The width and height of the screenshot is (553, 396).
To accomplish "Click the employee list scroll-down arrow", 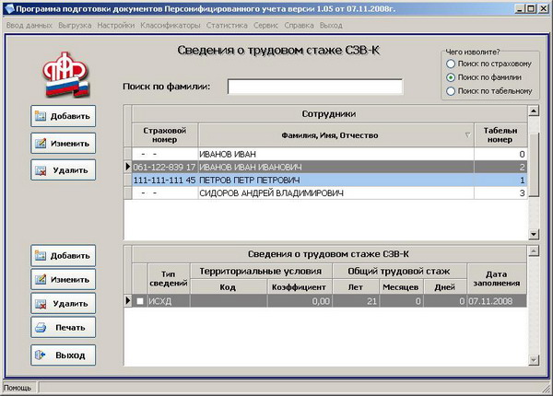I will (x=533, y=234).
